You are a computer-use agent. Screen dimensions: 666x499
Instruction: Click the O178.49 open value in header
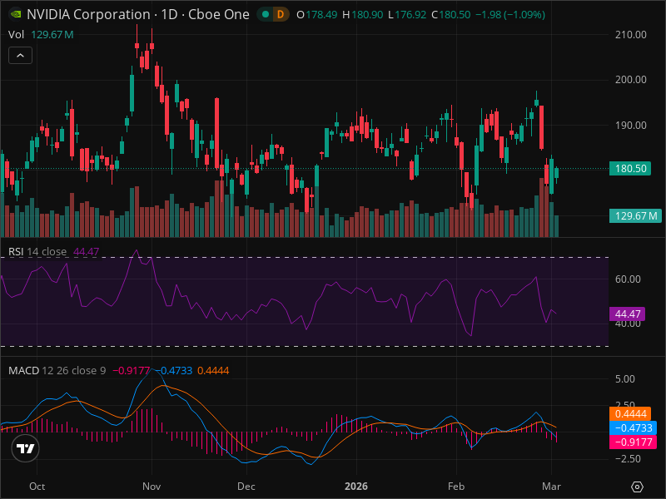coord(317,15)
